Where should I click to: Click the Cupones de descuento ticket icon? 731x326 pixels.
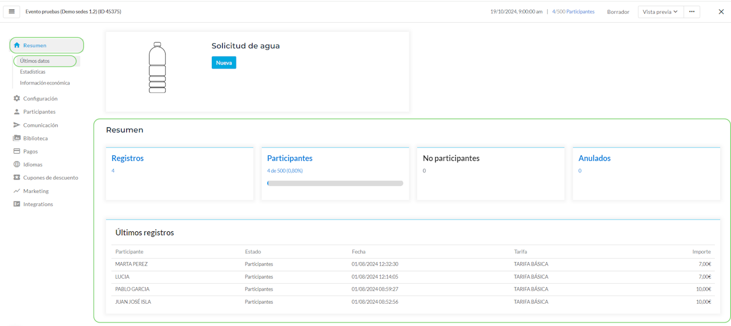[x=17, y=178]
